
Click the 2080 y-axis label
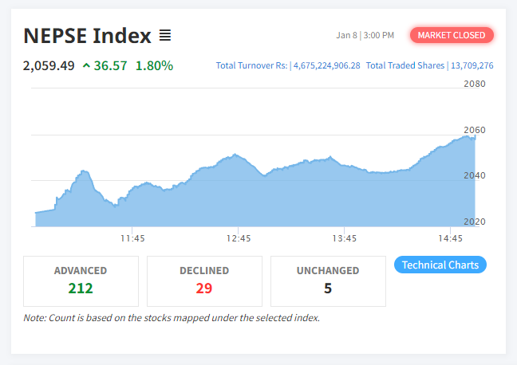point(475,84)
